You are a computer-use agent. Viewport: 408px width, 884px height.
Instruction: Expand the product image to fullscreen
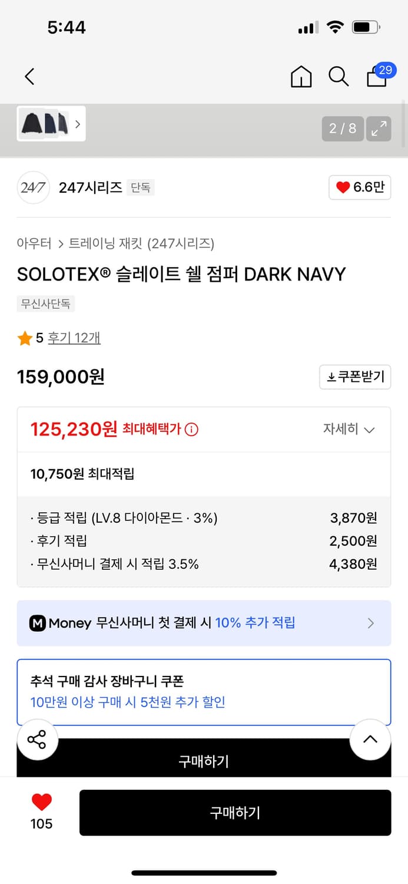click(x=379, y=128)
